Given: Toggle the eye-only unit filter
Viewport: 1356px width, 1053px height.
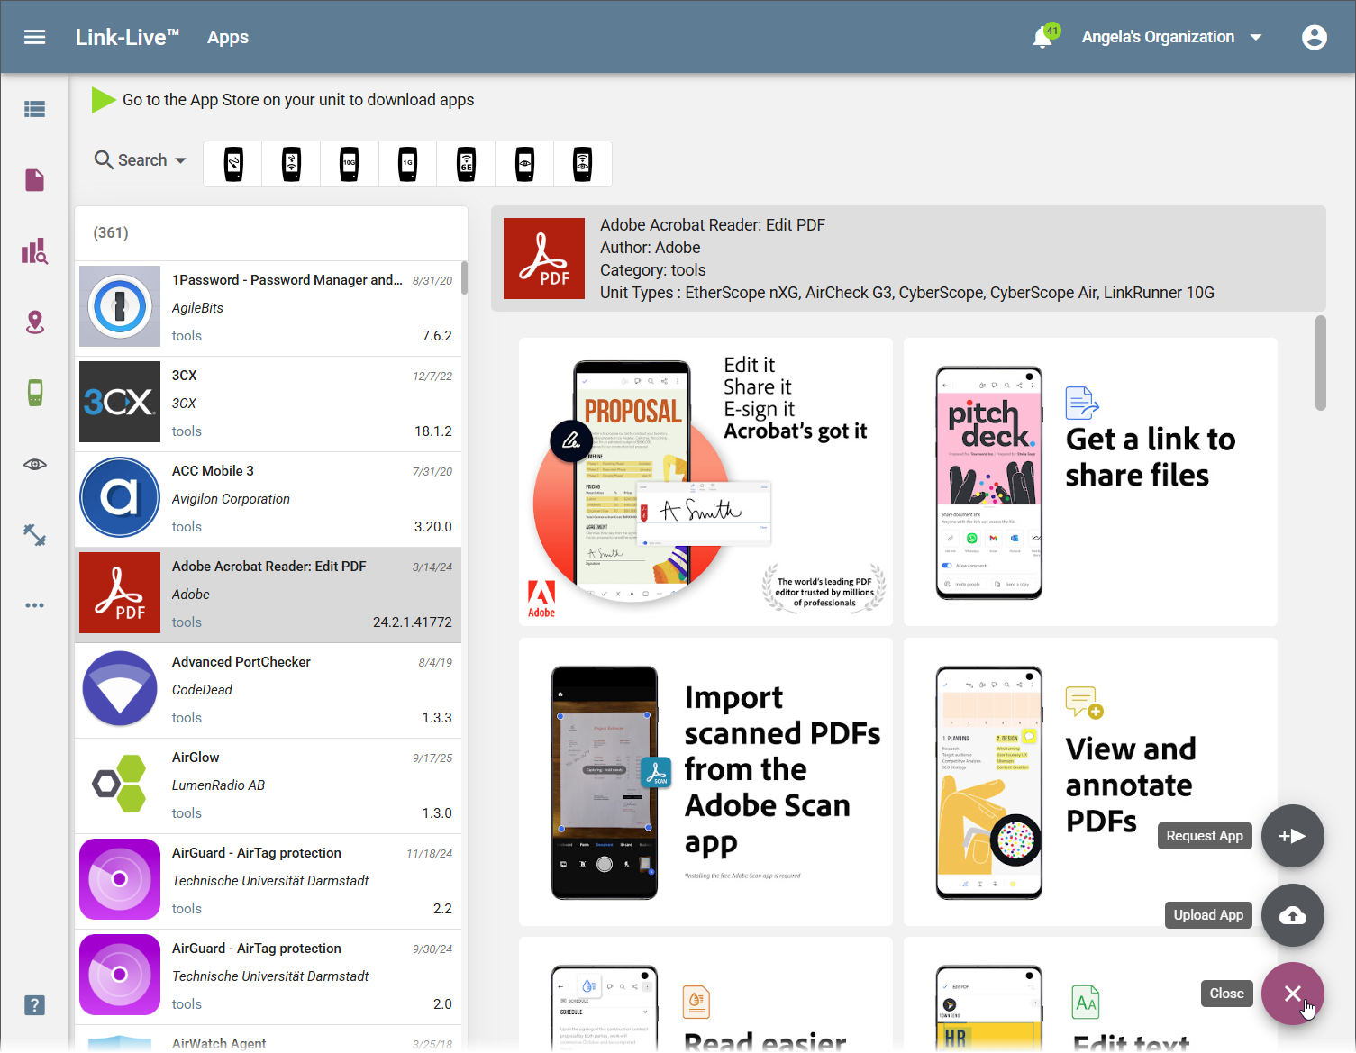Looking at the screenshot, I should [524, 164].
